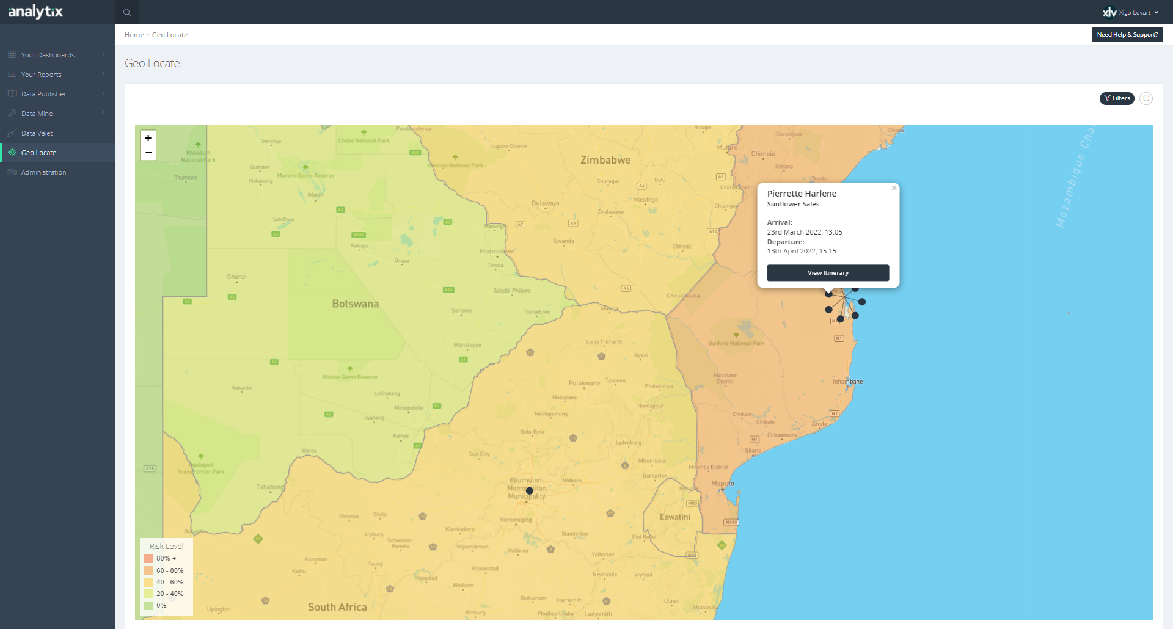Go to Data Valet
The width and height of the screenshot is (1173, 629).
click(57, 133)
